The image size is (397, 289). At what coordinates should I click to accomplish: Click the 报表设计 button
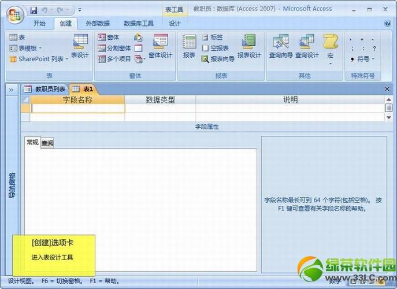point(249,46)
